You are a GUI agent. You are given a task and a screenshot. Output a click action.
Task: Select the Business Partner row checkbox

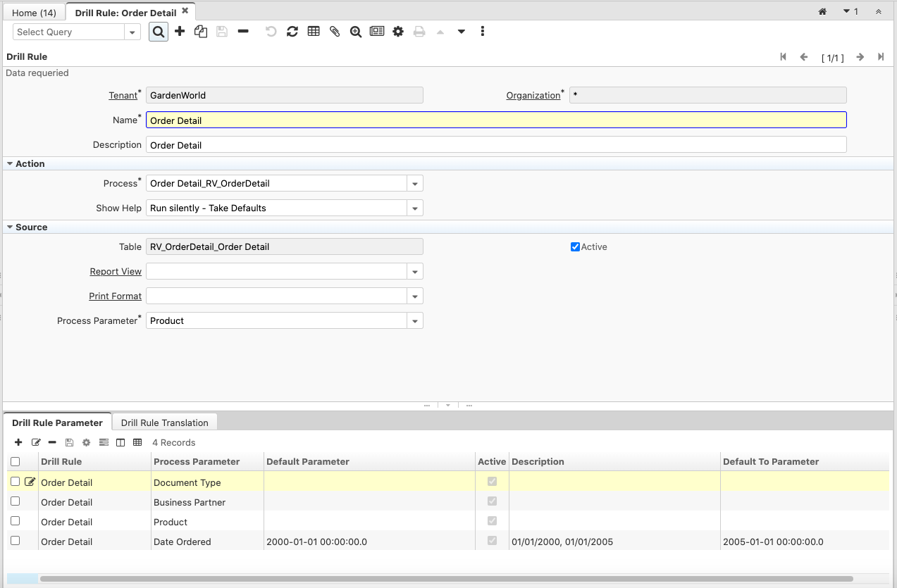(15, 501)
